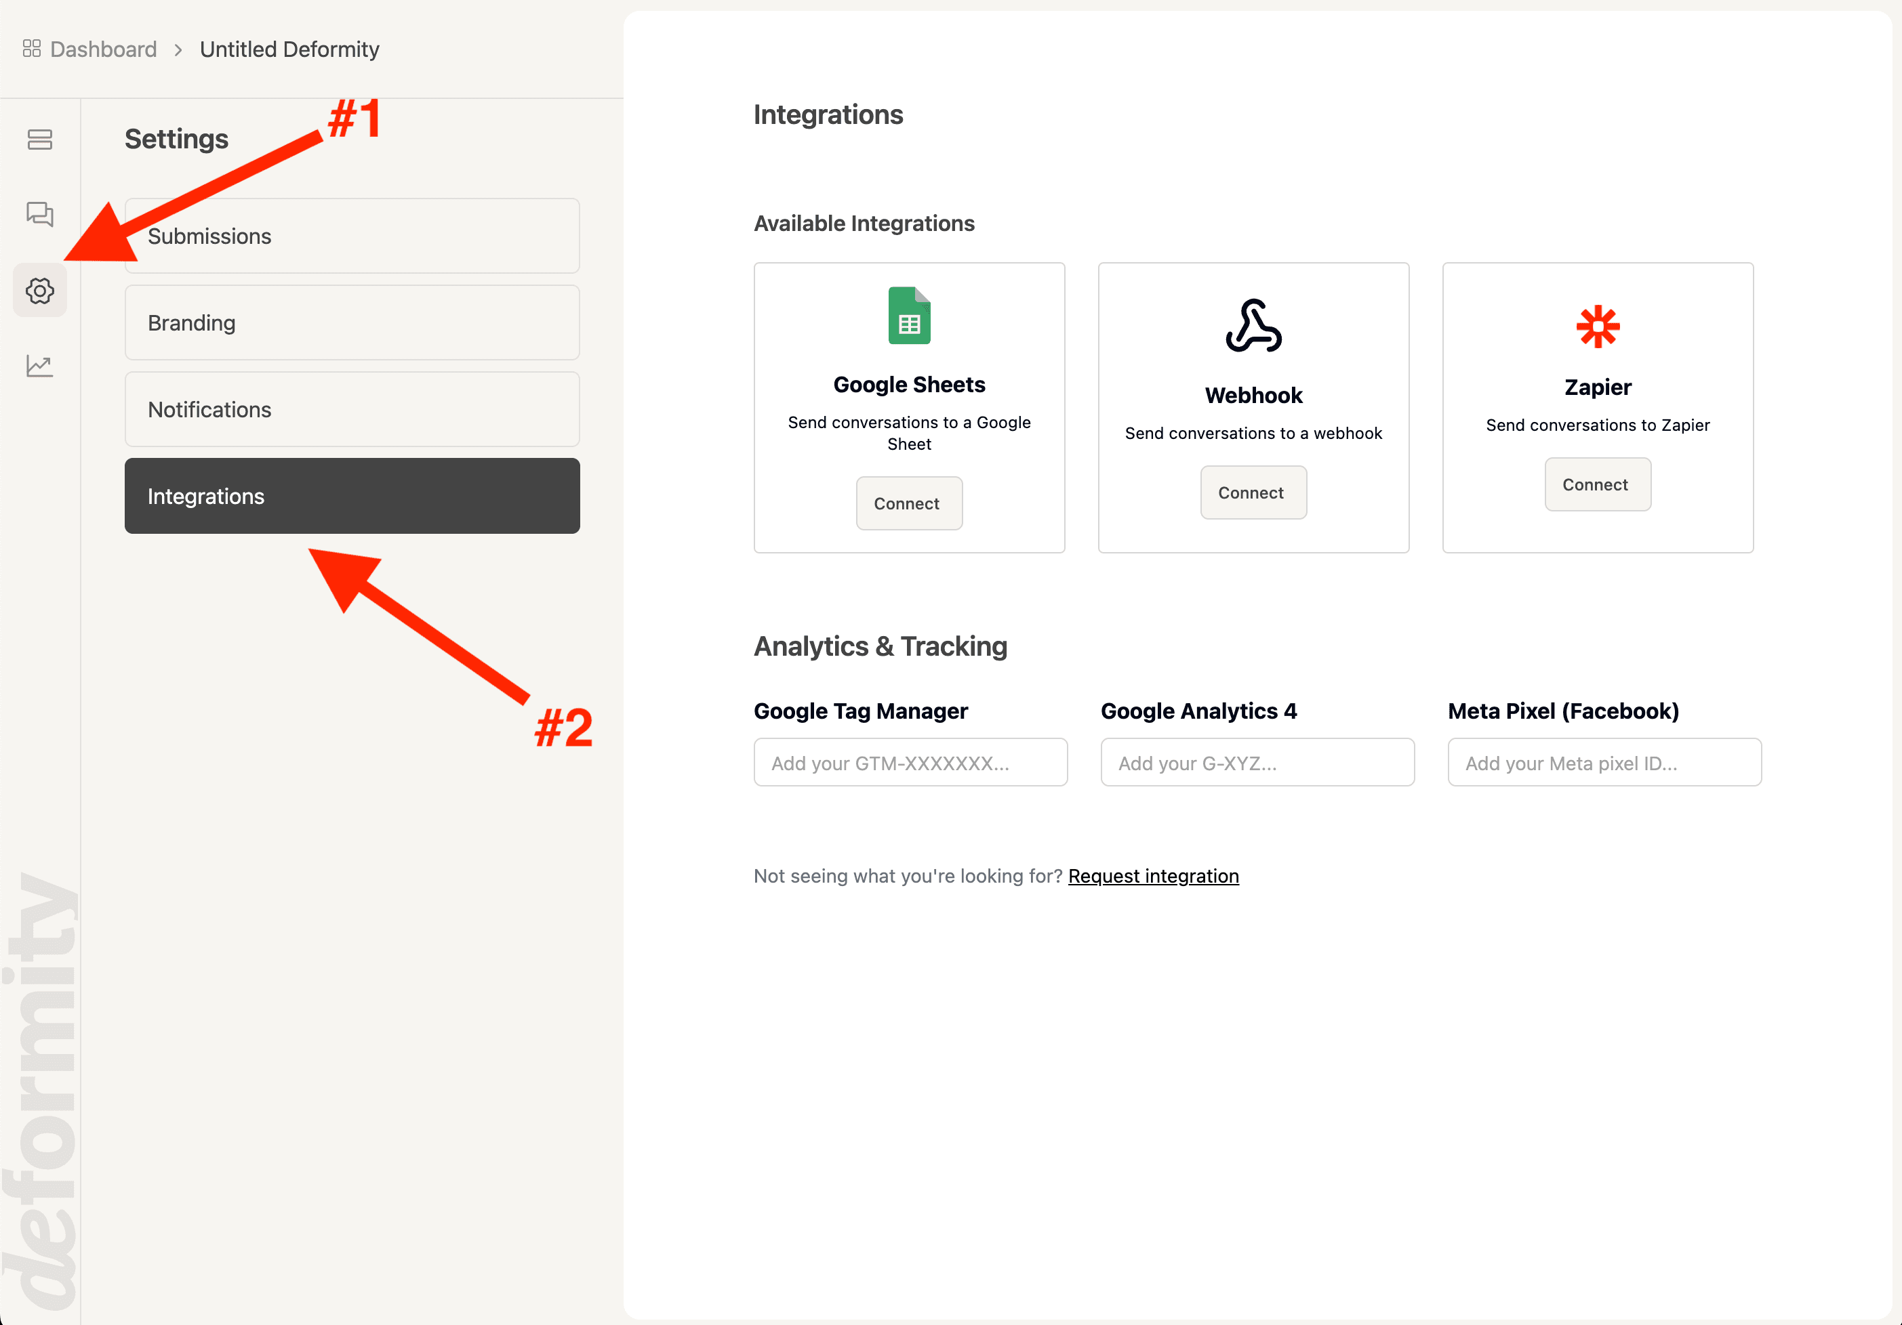Select the forms icon in the left sidebar

click(x=39, y=139)
